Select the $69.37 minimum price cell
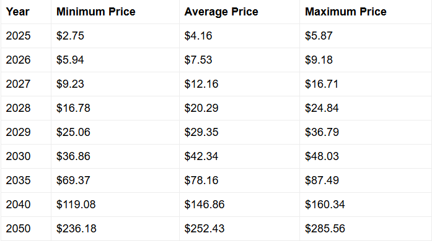Screen dimensions: 432x241 pos(115,180)
